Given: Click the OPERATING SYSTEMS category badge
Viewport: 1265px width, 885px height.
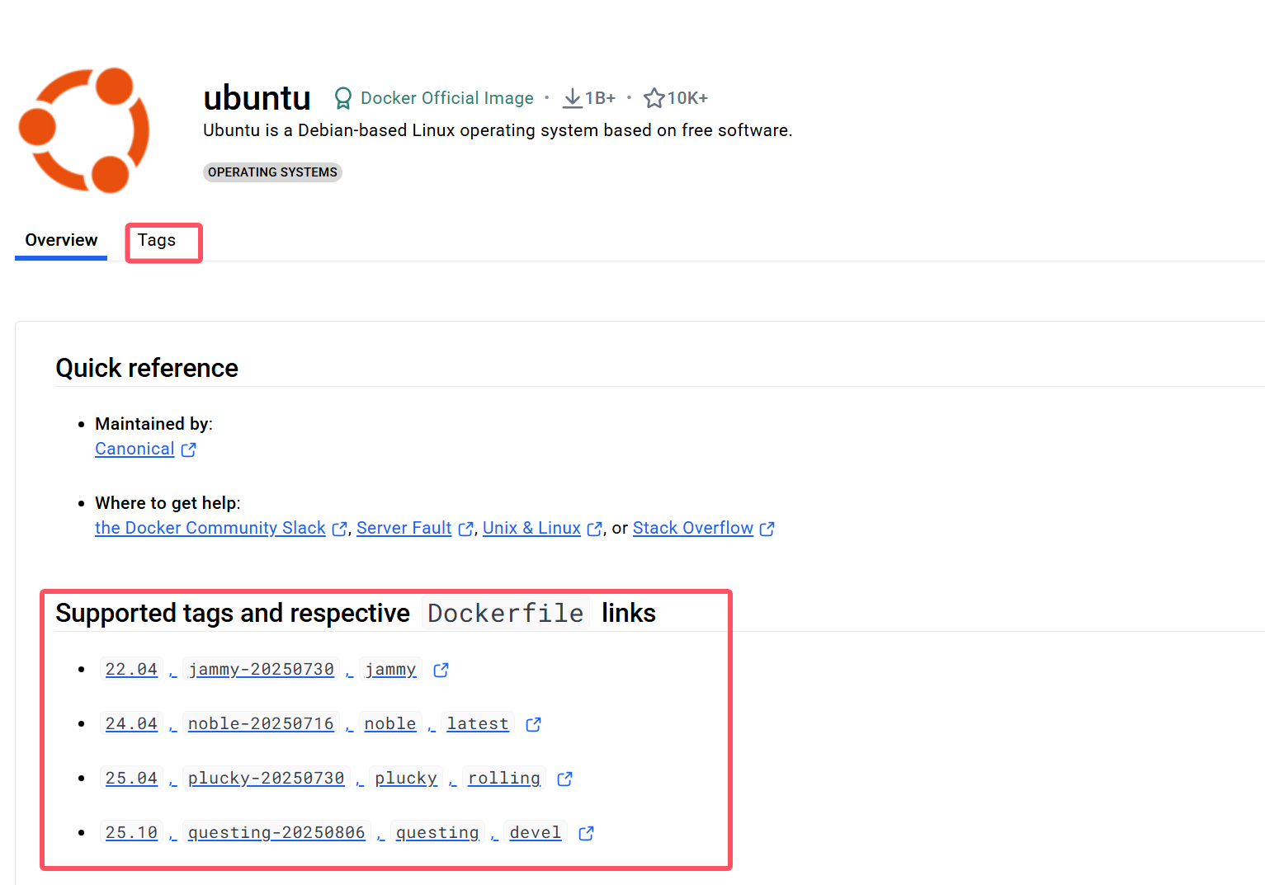Looking at the screenshot, I should coord(272,172).
